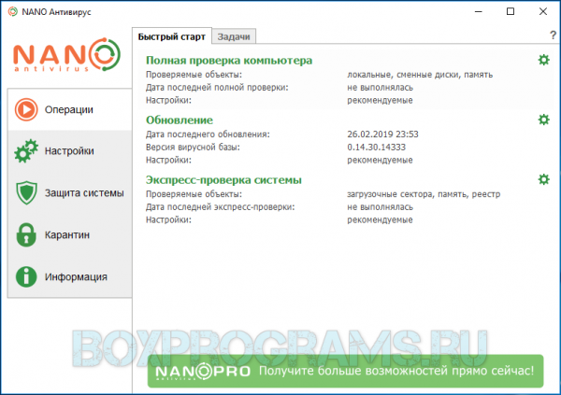Start Экспресс-проверка системы
This screenshot has height=395, width=561.
coord(223,180)
